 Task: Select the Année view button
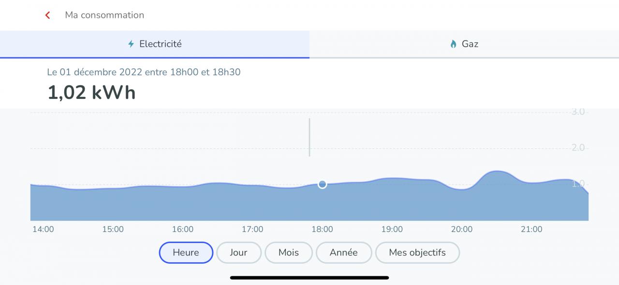coord(343,253)
